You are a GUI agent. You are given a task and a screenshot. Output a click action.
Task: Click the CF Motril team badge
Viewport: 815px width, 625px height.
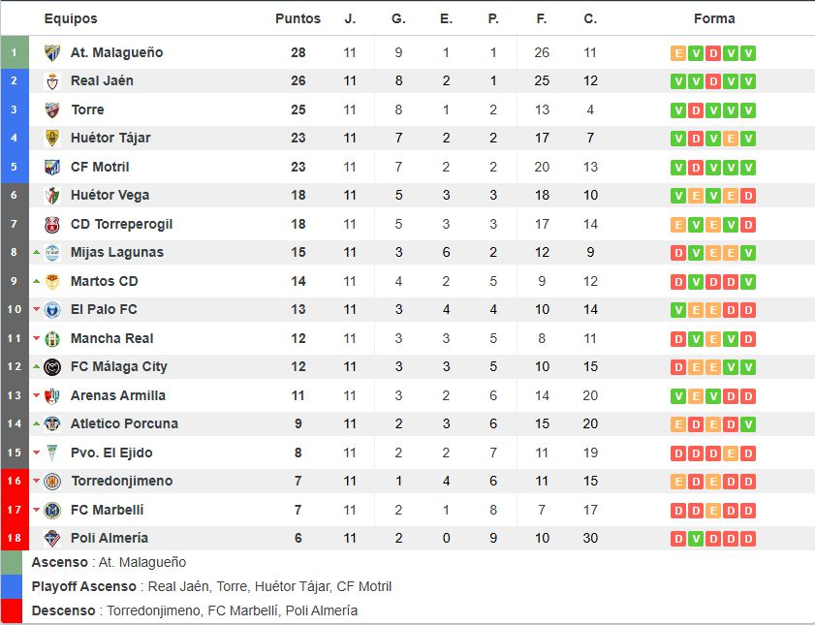[52, 168]
